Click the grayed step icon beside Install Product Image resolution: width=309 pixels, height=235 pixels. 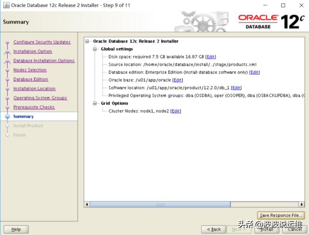click(x=7, y=126)
